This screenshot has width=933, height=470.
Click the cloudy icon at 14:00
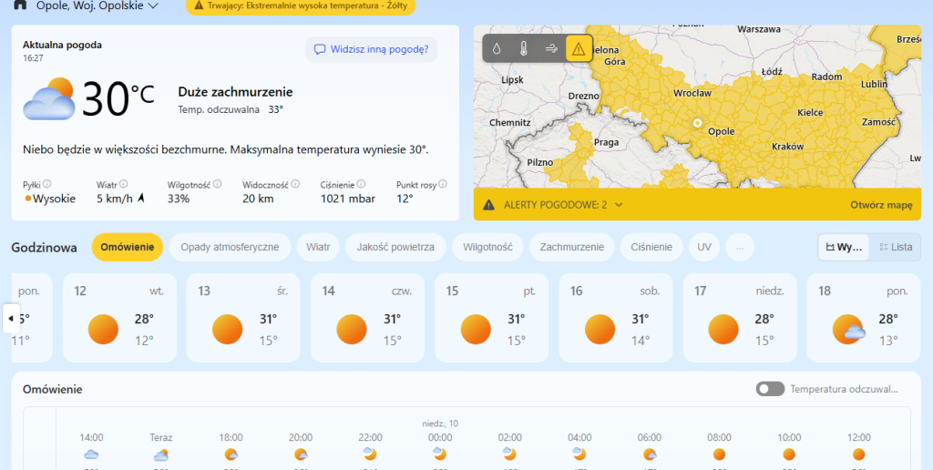click(91, 455)
